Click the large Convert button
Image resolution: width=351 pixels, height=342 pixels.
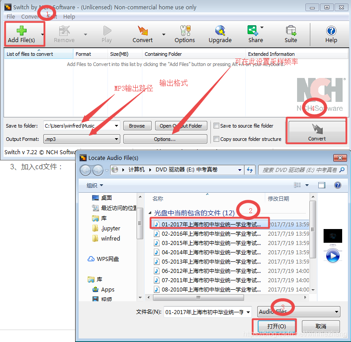coord(317,132)
